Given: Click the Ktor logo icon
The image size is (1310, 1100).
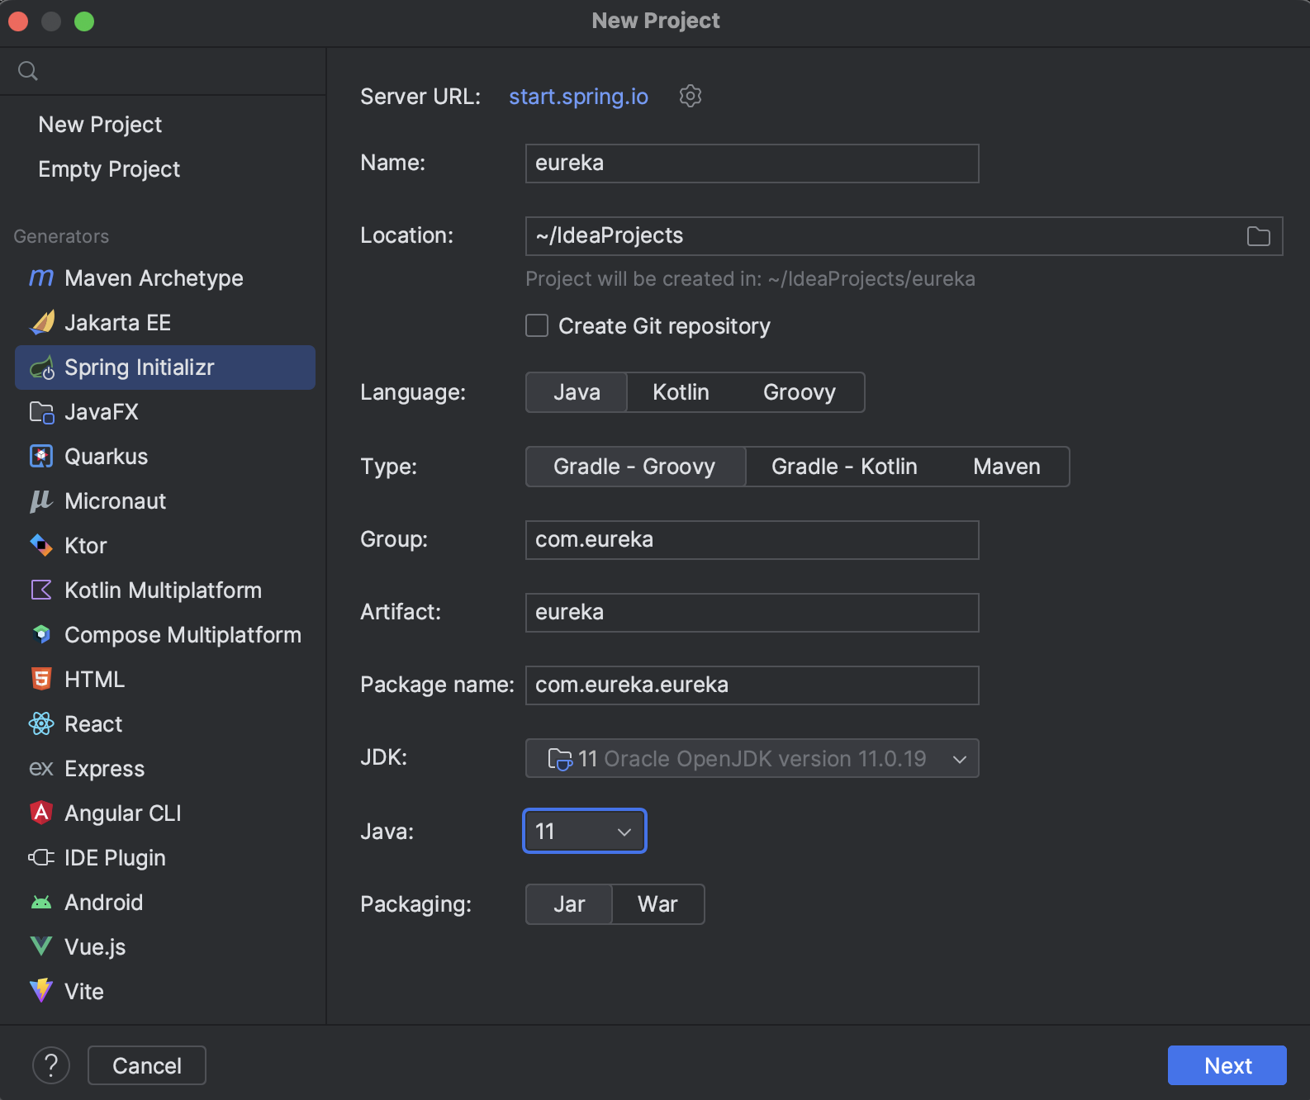Looking at the screenshot, I should click(x=41, y=546).
